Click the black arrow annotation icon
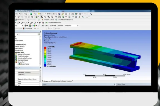The image size is (160, 106). click(x=40, y=23)
